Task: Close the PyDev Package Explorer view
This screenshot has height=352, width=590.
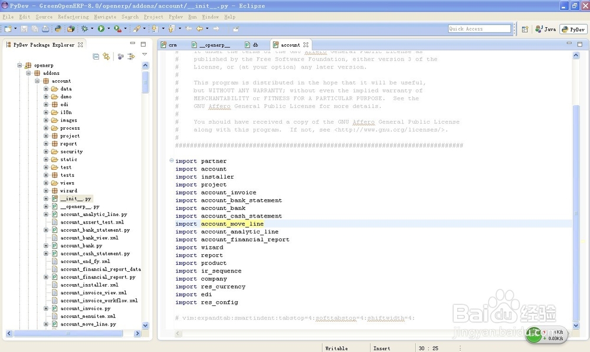Action: (x=80, y=44)
